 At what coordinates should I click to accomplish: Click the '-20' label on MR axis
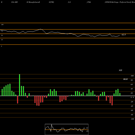(x=132, y=102)
